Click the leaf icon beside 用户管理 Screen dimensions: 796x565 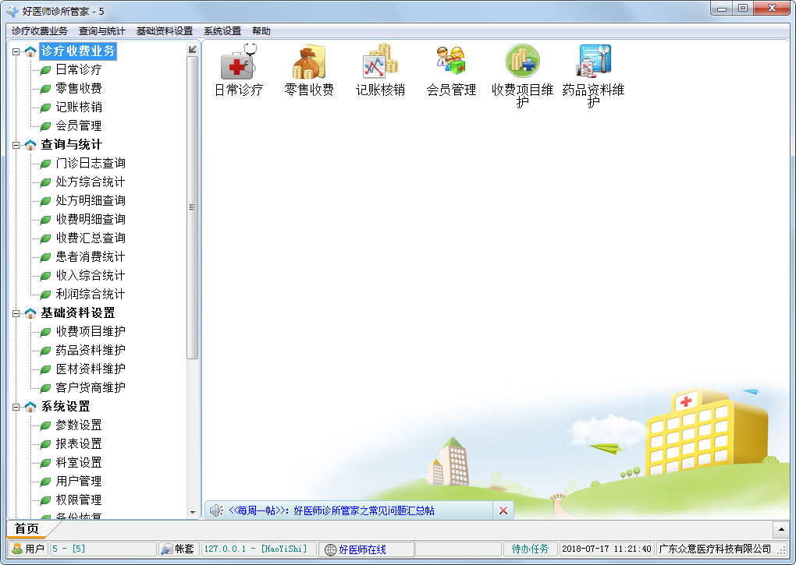click(x=46, y=482)
